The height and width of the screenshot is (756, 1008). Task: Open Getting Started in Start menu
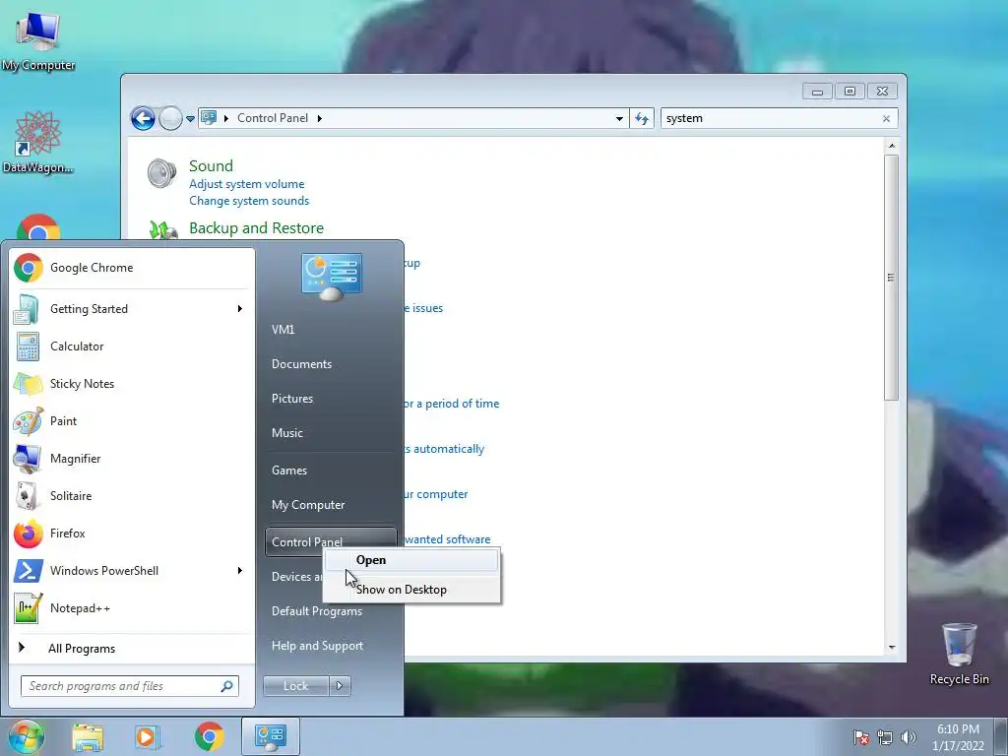coord(132,309)
